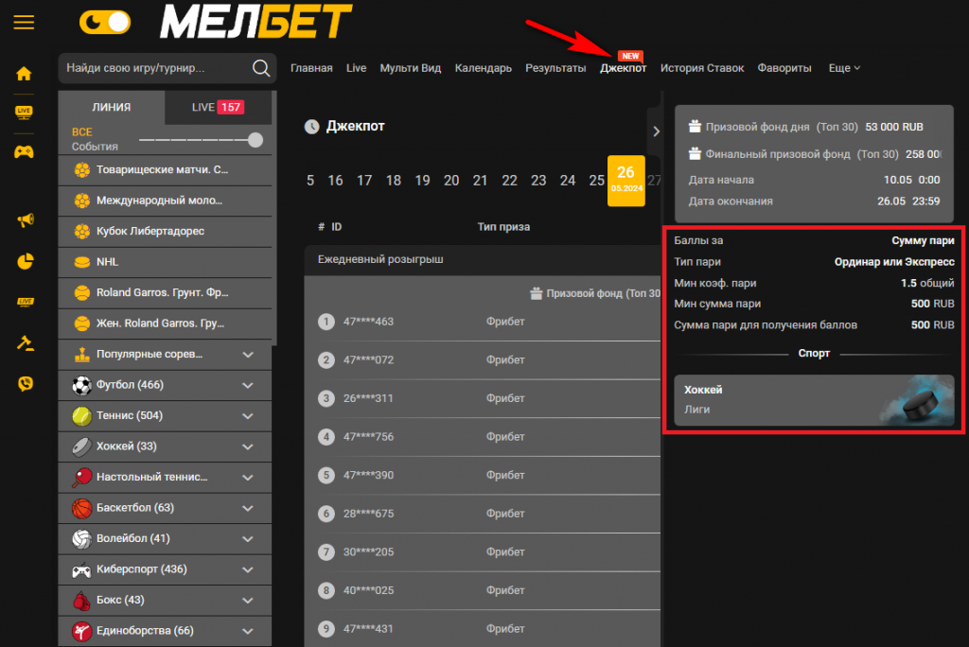
Task: Expand the Еще dropdown menu
Action: pos(844,68)
